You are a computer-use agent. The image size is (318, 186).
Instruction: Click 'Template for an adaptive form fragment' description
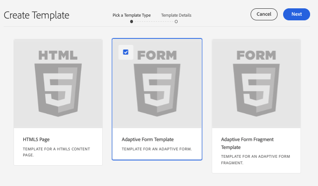[255, 160]
